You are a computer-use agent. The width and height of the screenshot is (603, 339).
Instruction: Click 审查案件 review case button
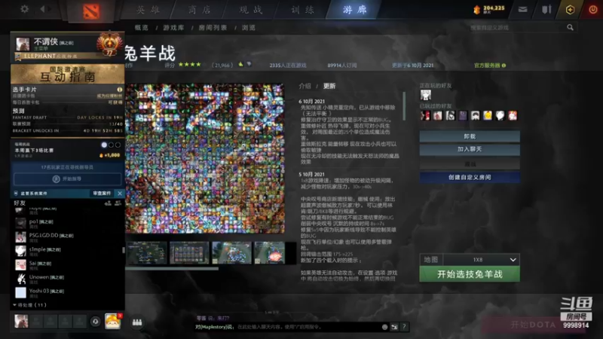(102, 194)
